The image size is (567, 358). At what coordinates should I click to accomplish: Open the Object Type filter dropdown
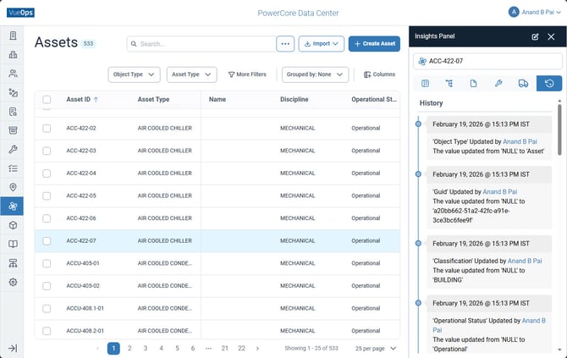click(x=135, y=74)
